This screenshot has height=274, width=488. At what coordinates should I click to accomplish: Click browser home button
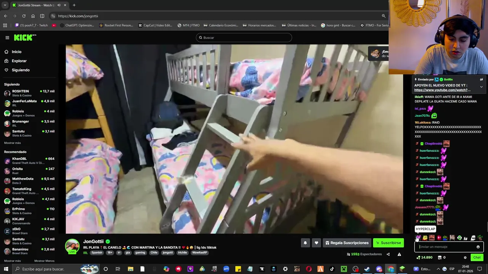pos(33,16)
